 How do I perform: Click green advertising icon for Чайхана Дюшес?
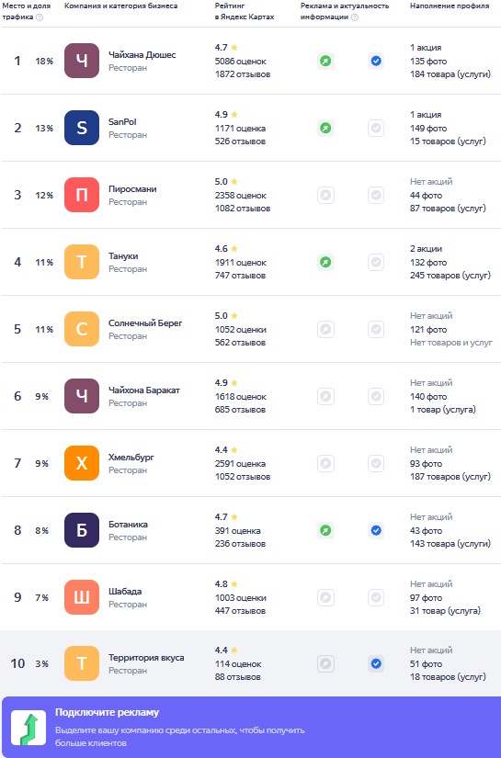[326, 61]
